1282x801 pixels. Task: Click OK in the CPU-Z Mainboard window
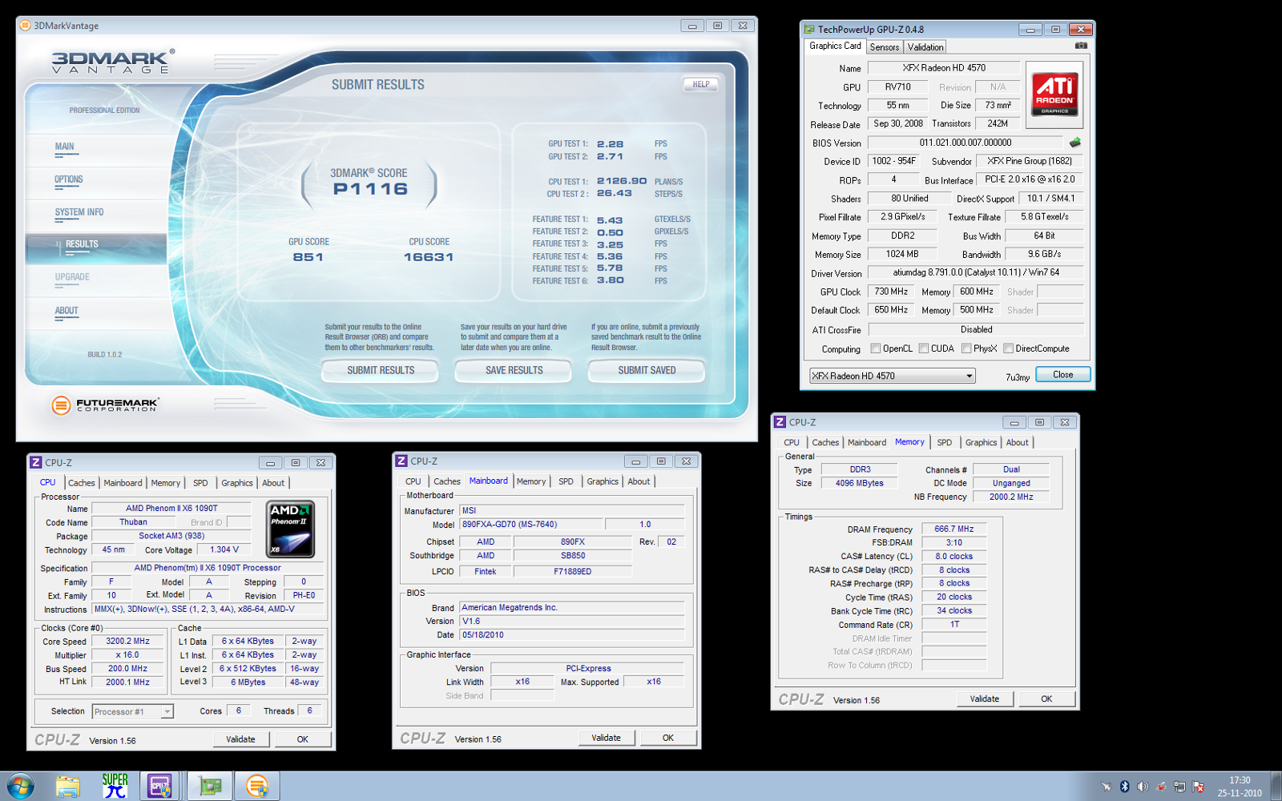[668, 738]
